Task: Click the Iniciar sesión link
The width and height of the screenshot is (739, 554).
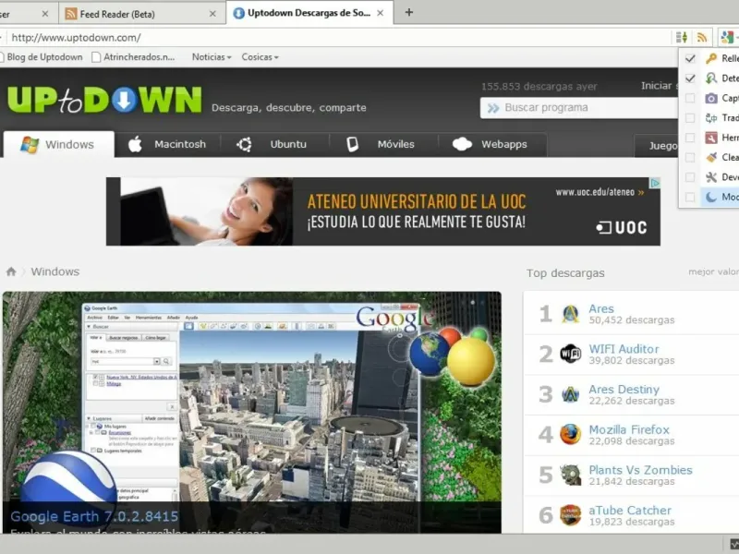Action: tap(660, 86)
